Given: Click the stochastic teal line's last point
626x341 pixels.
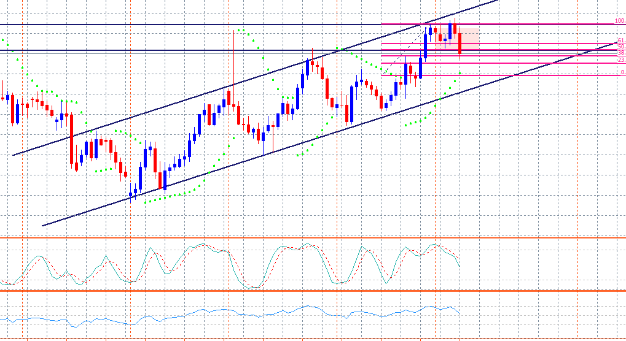Looking at the screenshot, I should click(x=460, y=266).
